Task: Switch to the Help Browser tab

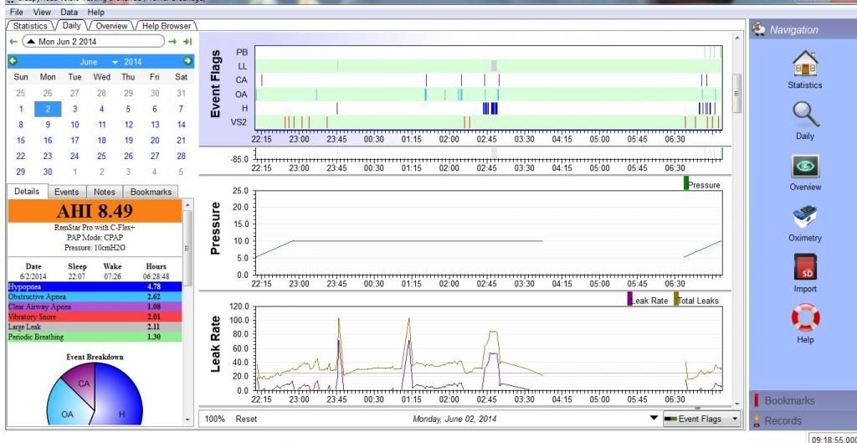Action: pyautogui.click(x=167, y=26)
